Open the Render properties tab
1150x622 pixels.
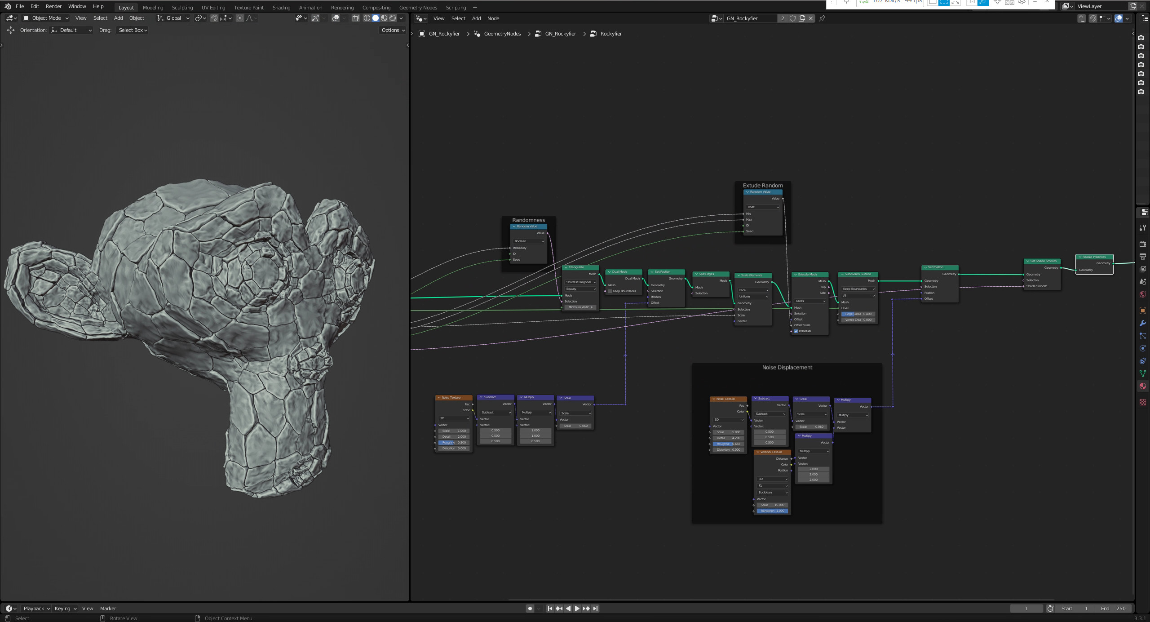(1143, 244)
